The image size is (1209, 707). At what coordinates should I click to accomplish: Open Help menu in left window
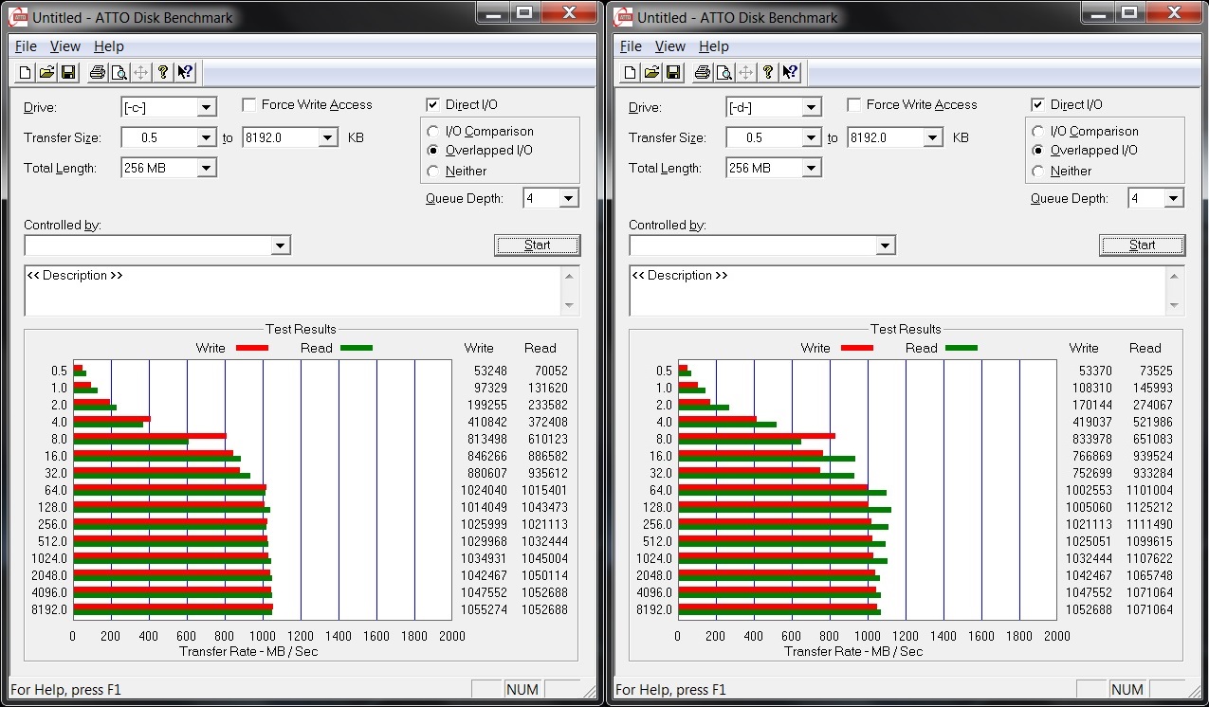(x=109, y=46)
